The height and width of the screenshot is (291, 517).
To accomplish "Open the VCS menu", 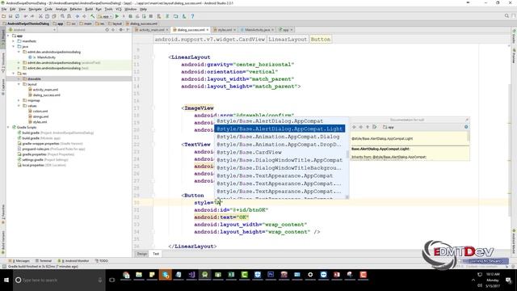I will click(119, 9).
